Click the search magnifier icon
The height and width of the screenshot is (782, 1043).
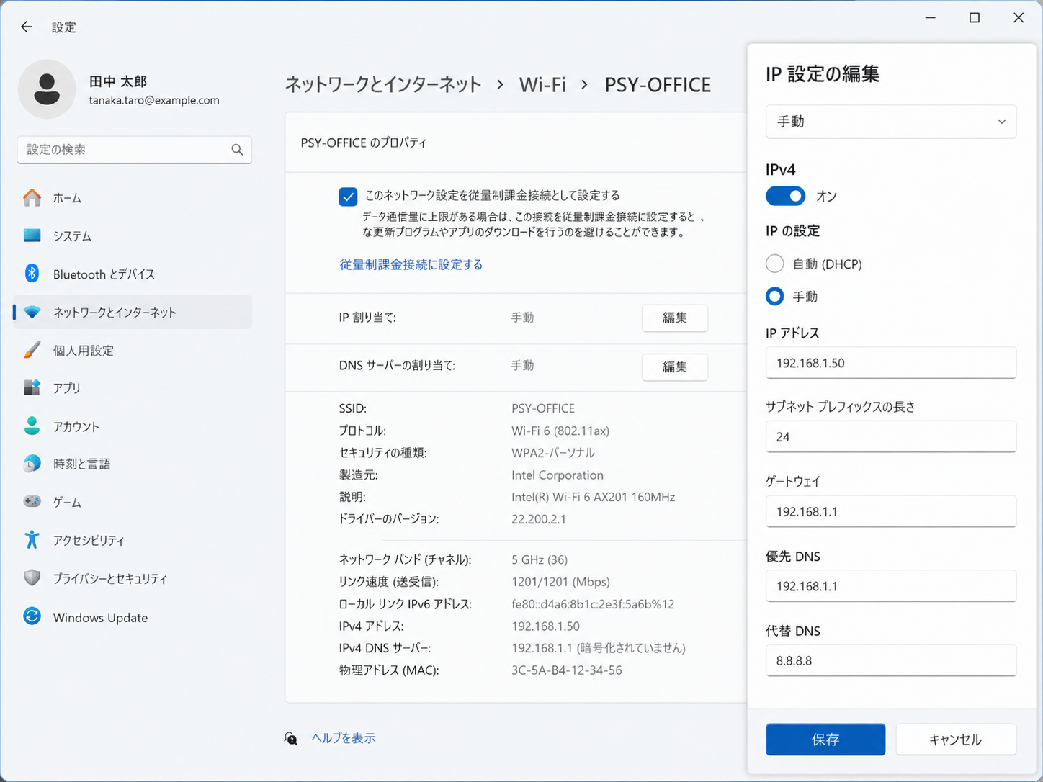tap(237, 150)
